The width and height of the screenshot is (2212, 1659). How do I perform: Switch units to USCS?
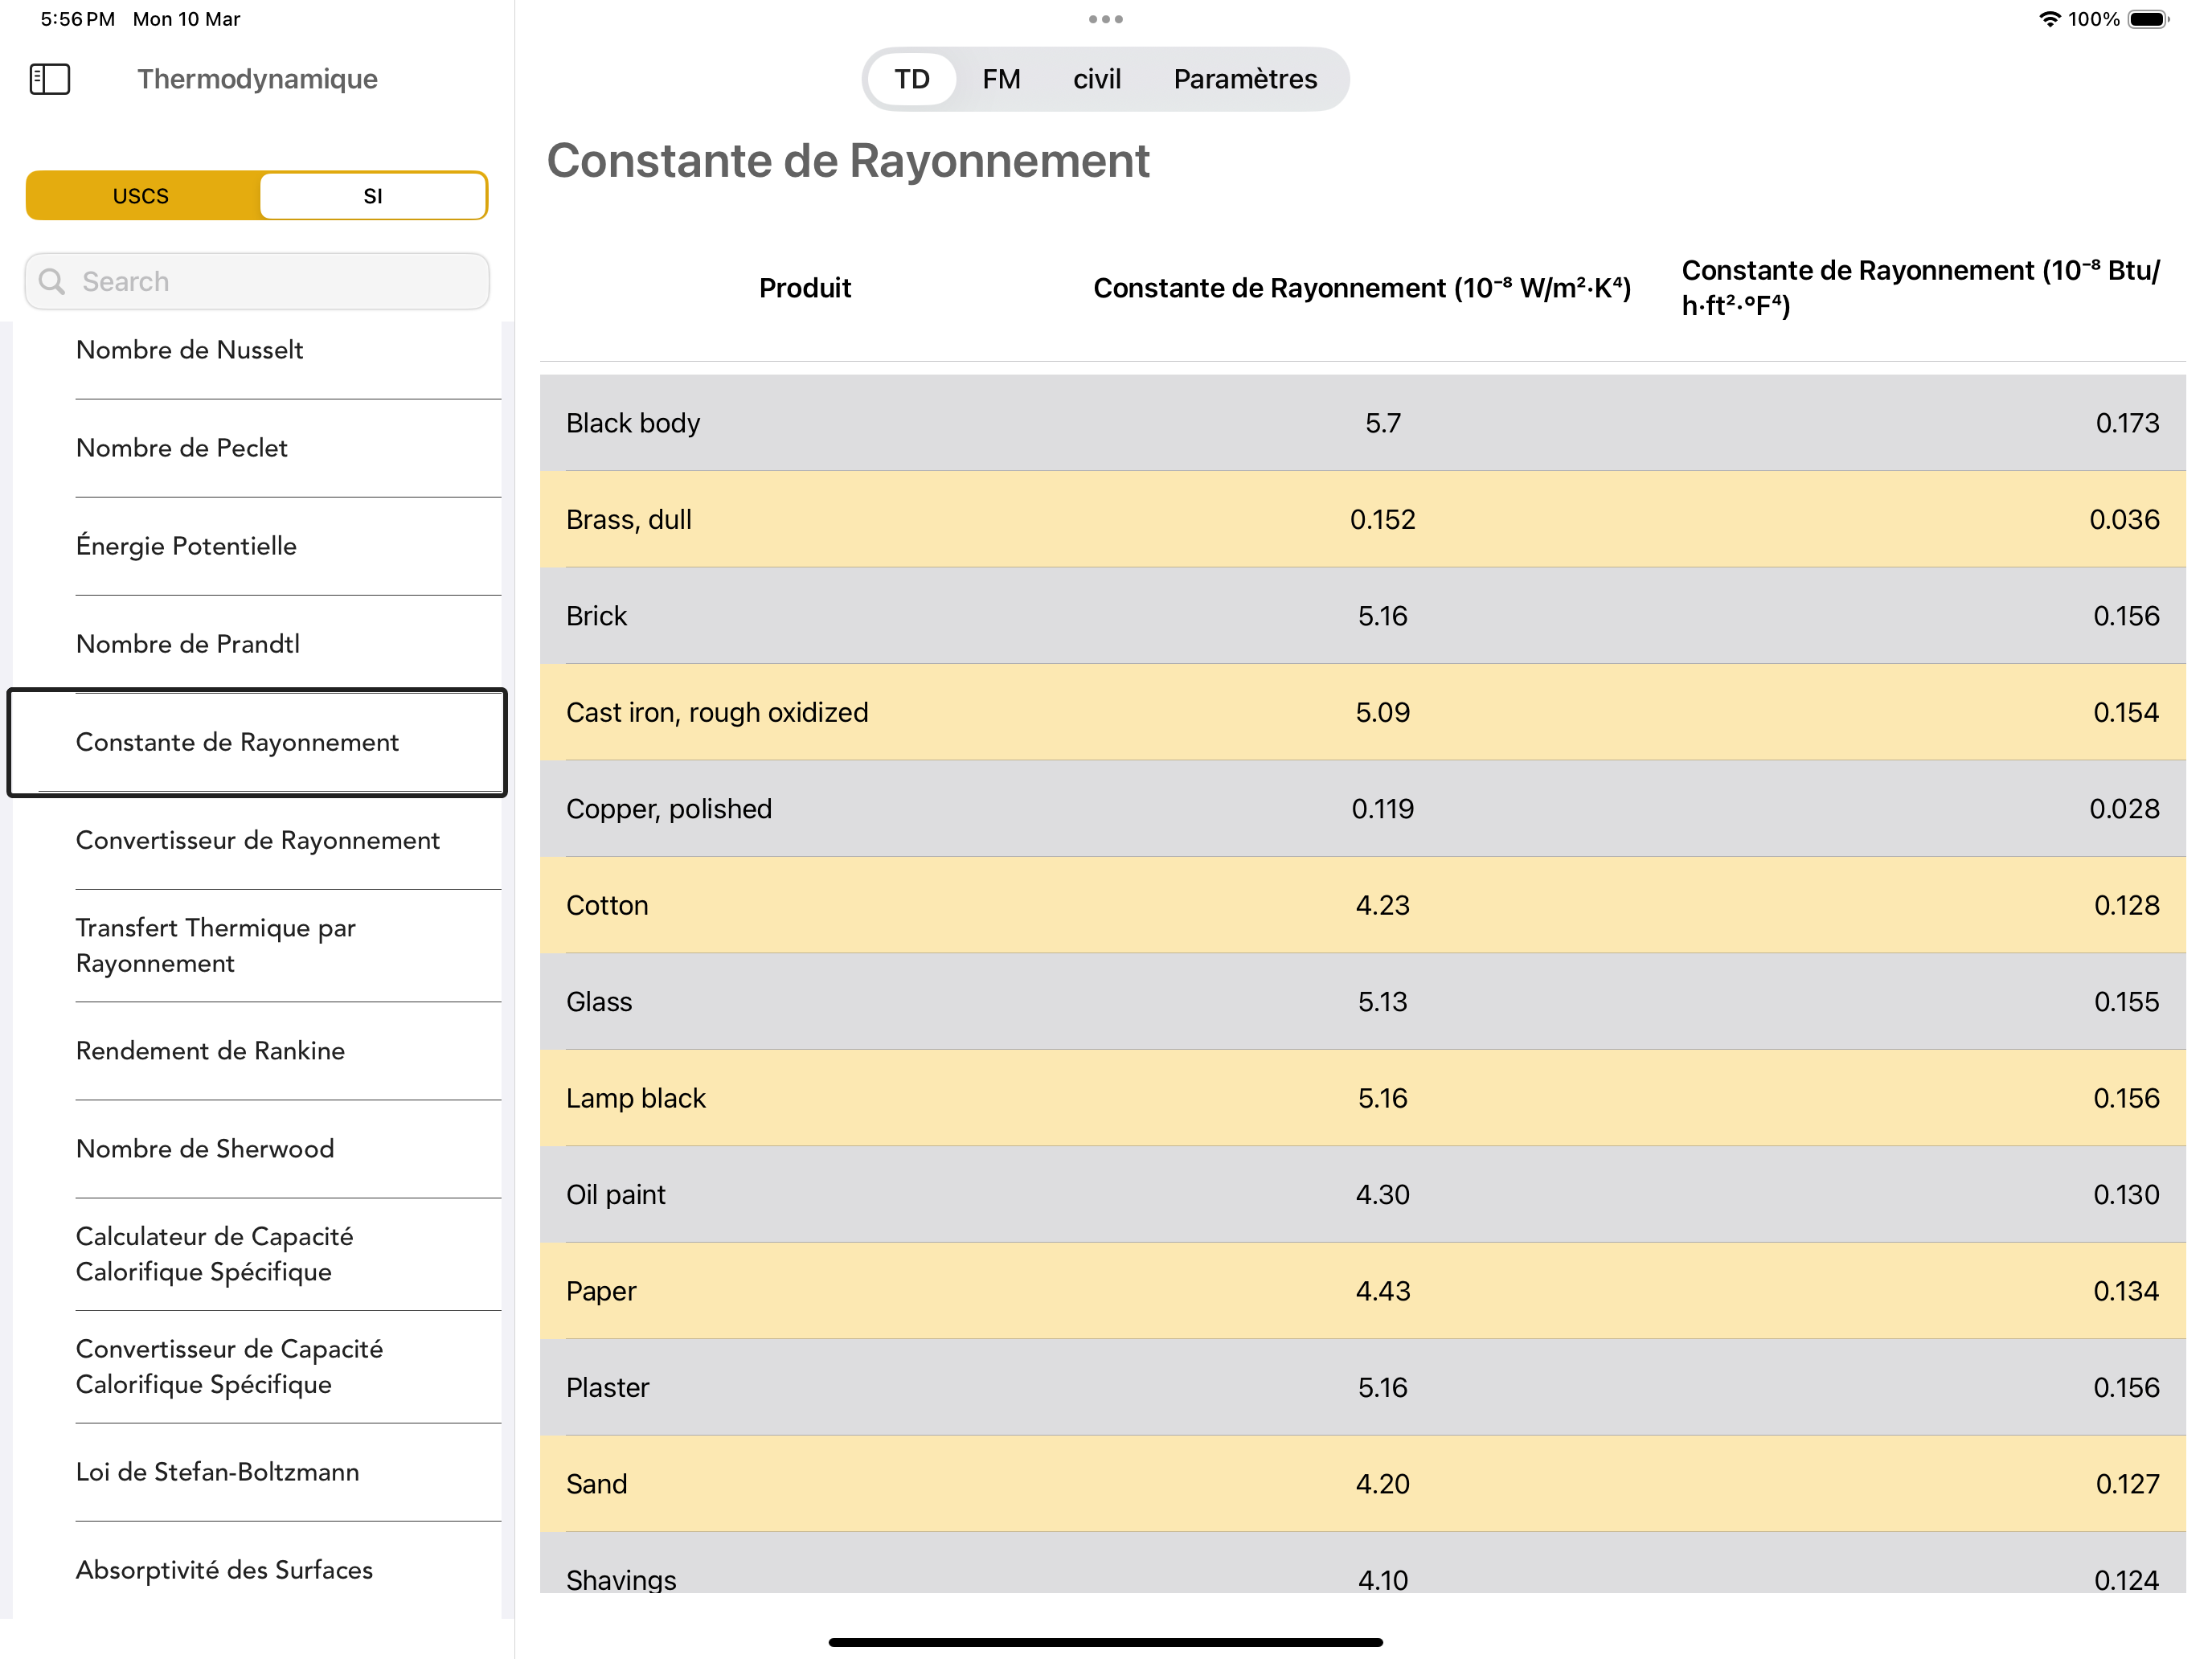coord(142,196)
